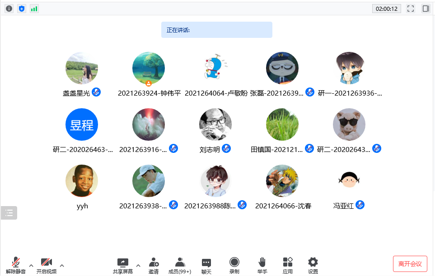Start Recording (录制)
The width and height of the screenshot is (435, 276).
234,265
